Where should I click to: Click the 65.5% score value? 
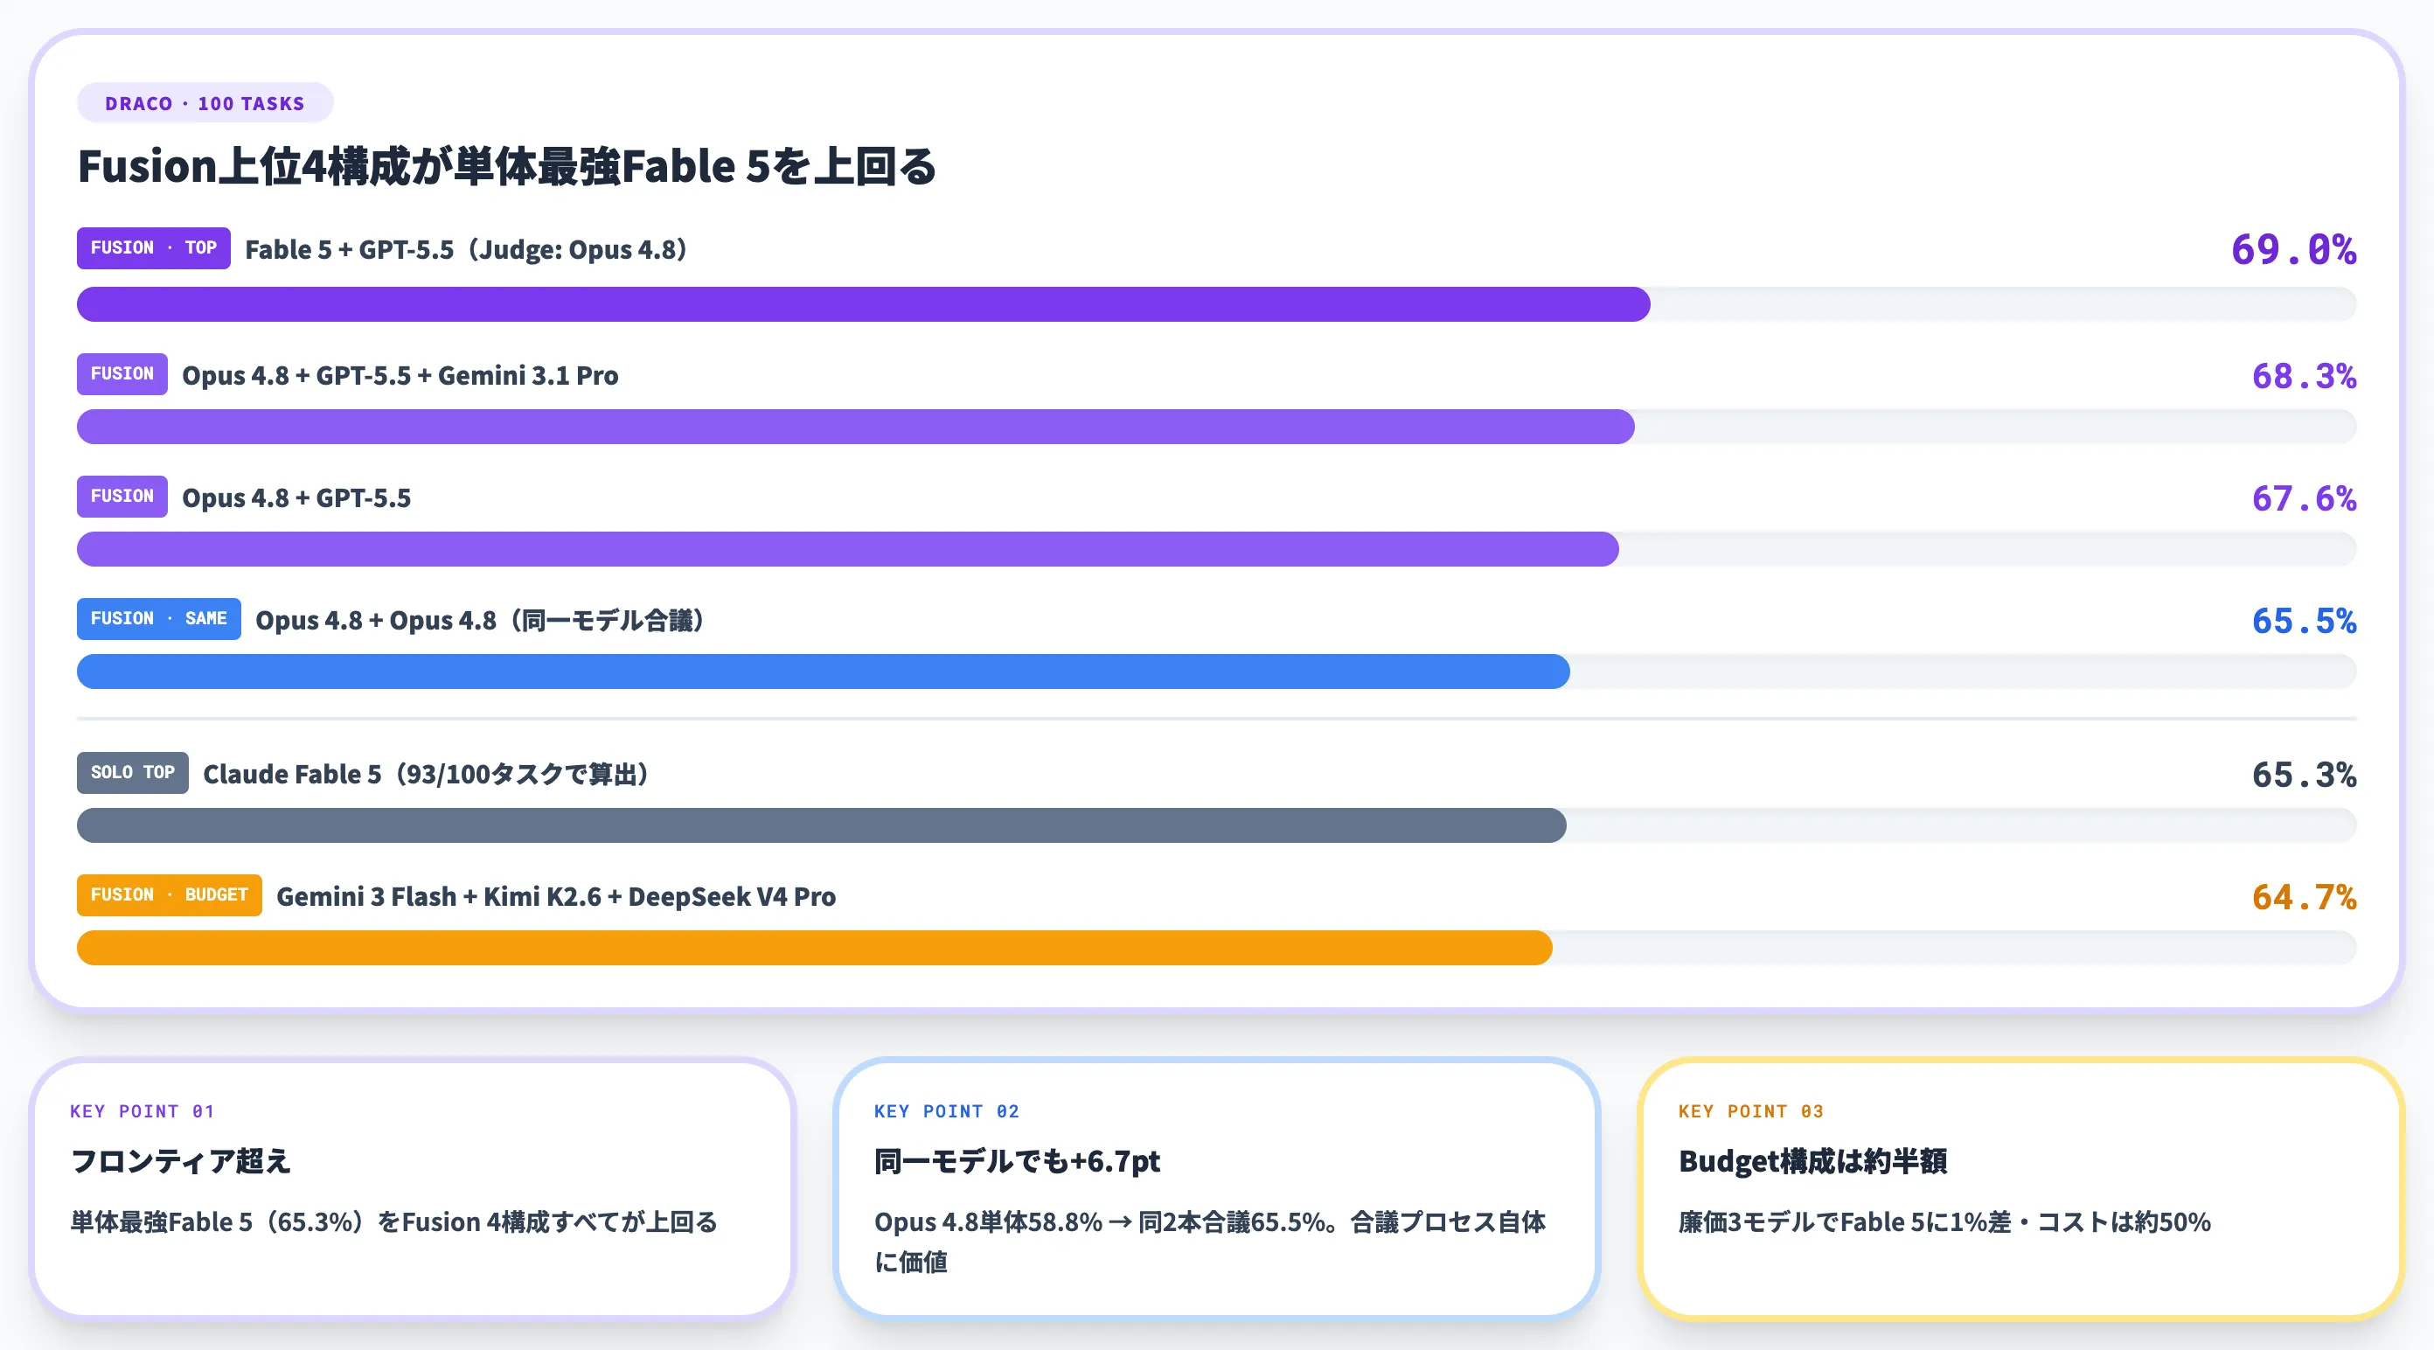[2304, 621]
